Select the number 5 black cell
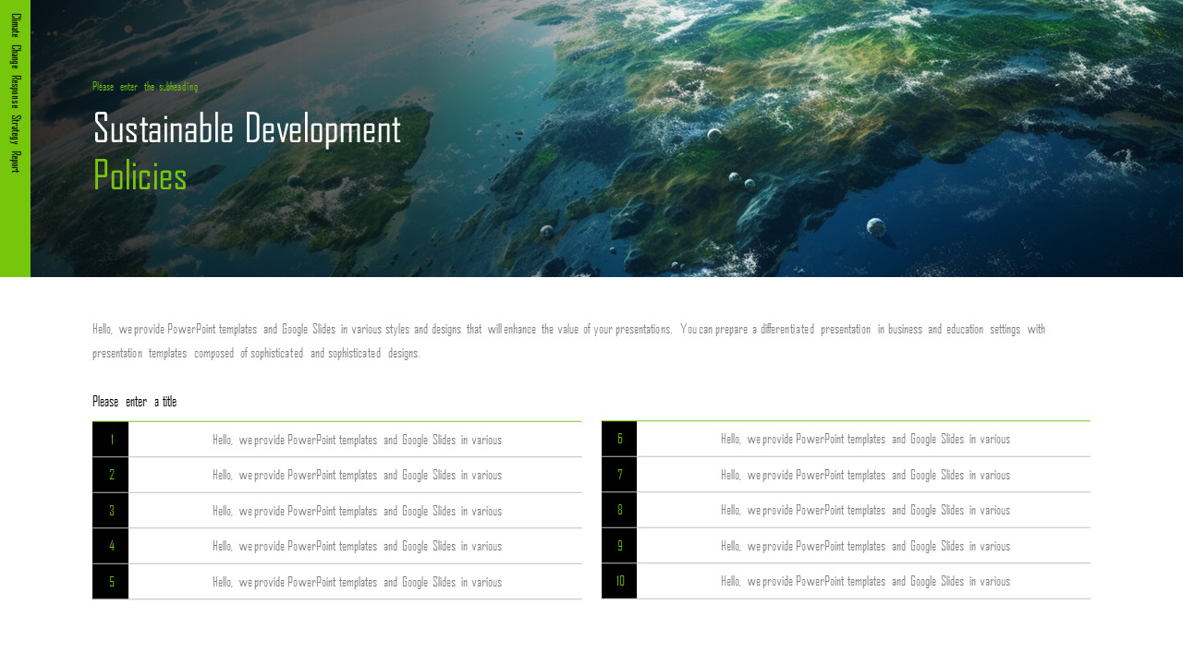This screenshot has width=1183, height=665. pyautogui.click(x=111, y=582)
